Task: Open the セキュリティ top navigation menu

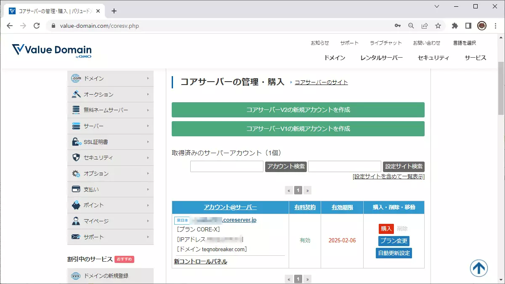Action: point(433,58)
